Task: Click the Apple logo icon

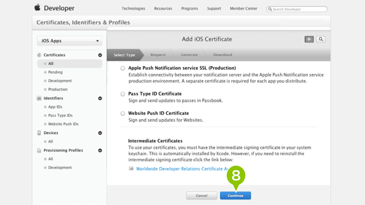Action: coord(37,7)
